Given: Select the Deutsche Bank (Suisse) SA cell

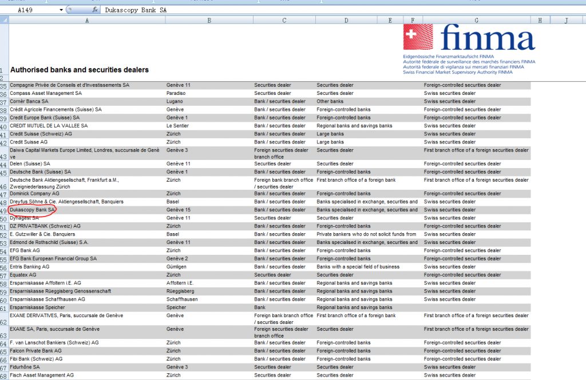Looking at the screenshot, I should (87, 172).
